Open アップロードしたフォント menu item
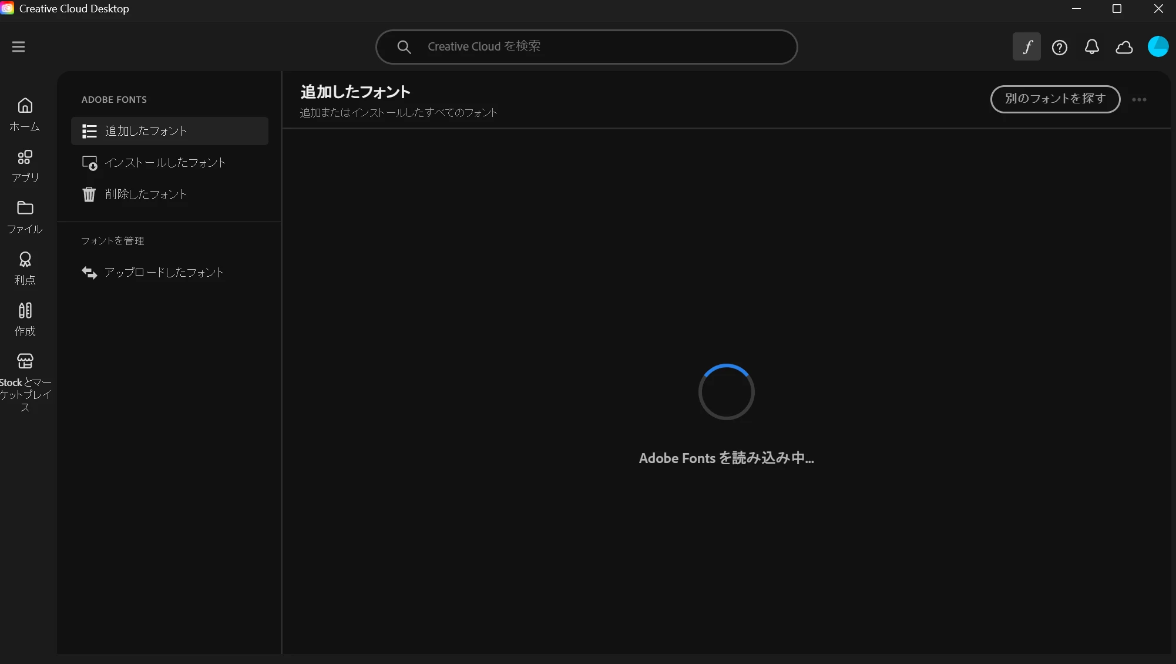Viewport: 1176px width, 664px height. click(x=164, y=273)
